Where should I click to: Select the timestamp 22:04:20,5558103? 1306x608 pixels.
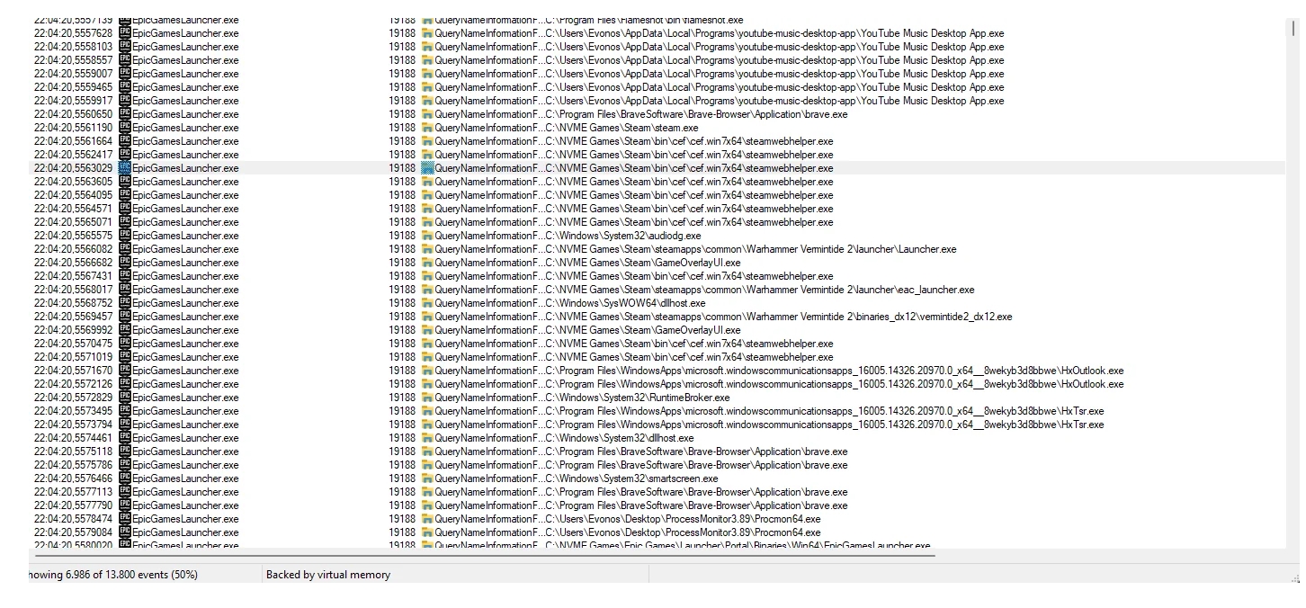pos(74,47)
